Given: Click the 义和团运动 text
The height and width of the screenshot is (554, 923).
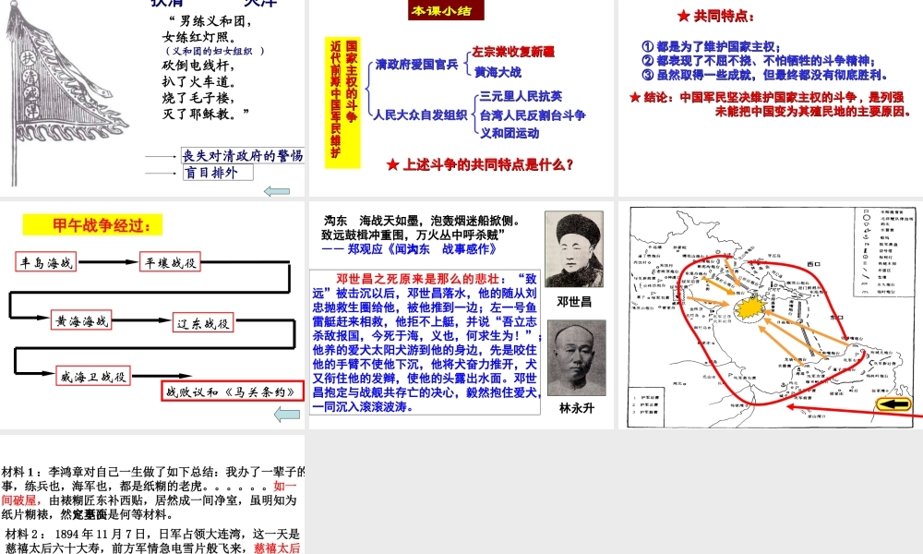Looking at the screenshot, I should (x=509, y=133).
